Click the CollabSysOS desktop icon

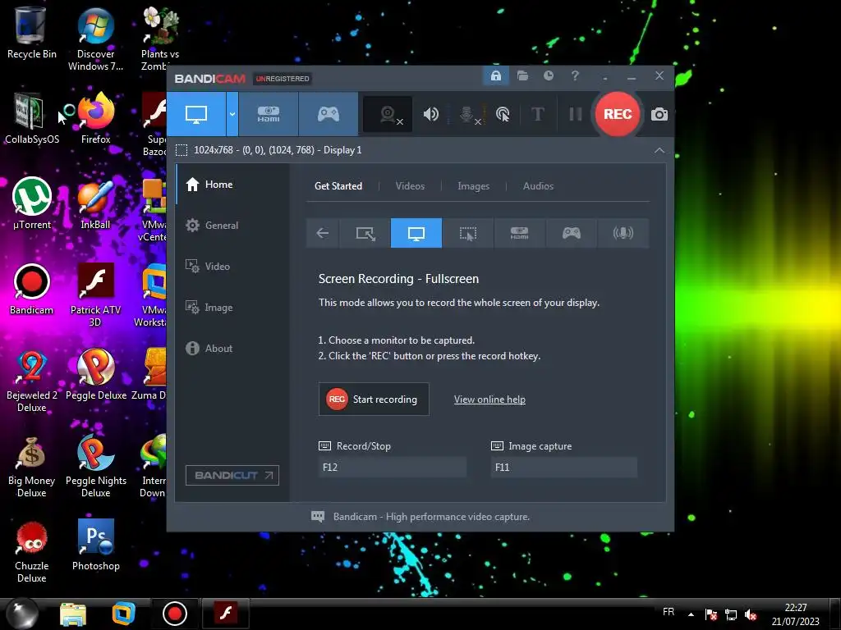(x=32, y=118)
